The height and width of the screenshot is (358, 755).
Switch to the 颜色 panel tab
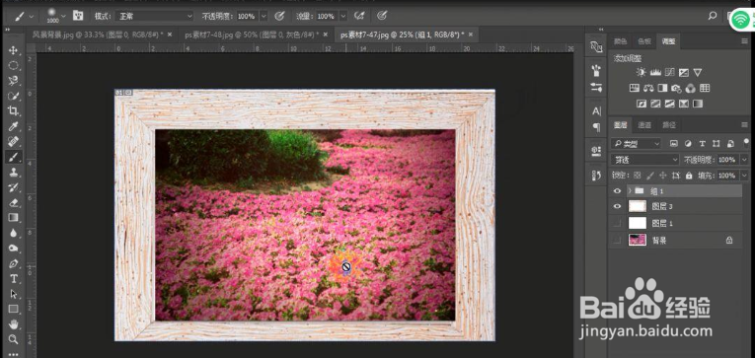point(620,41)
